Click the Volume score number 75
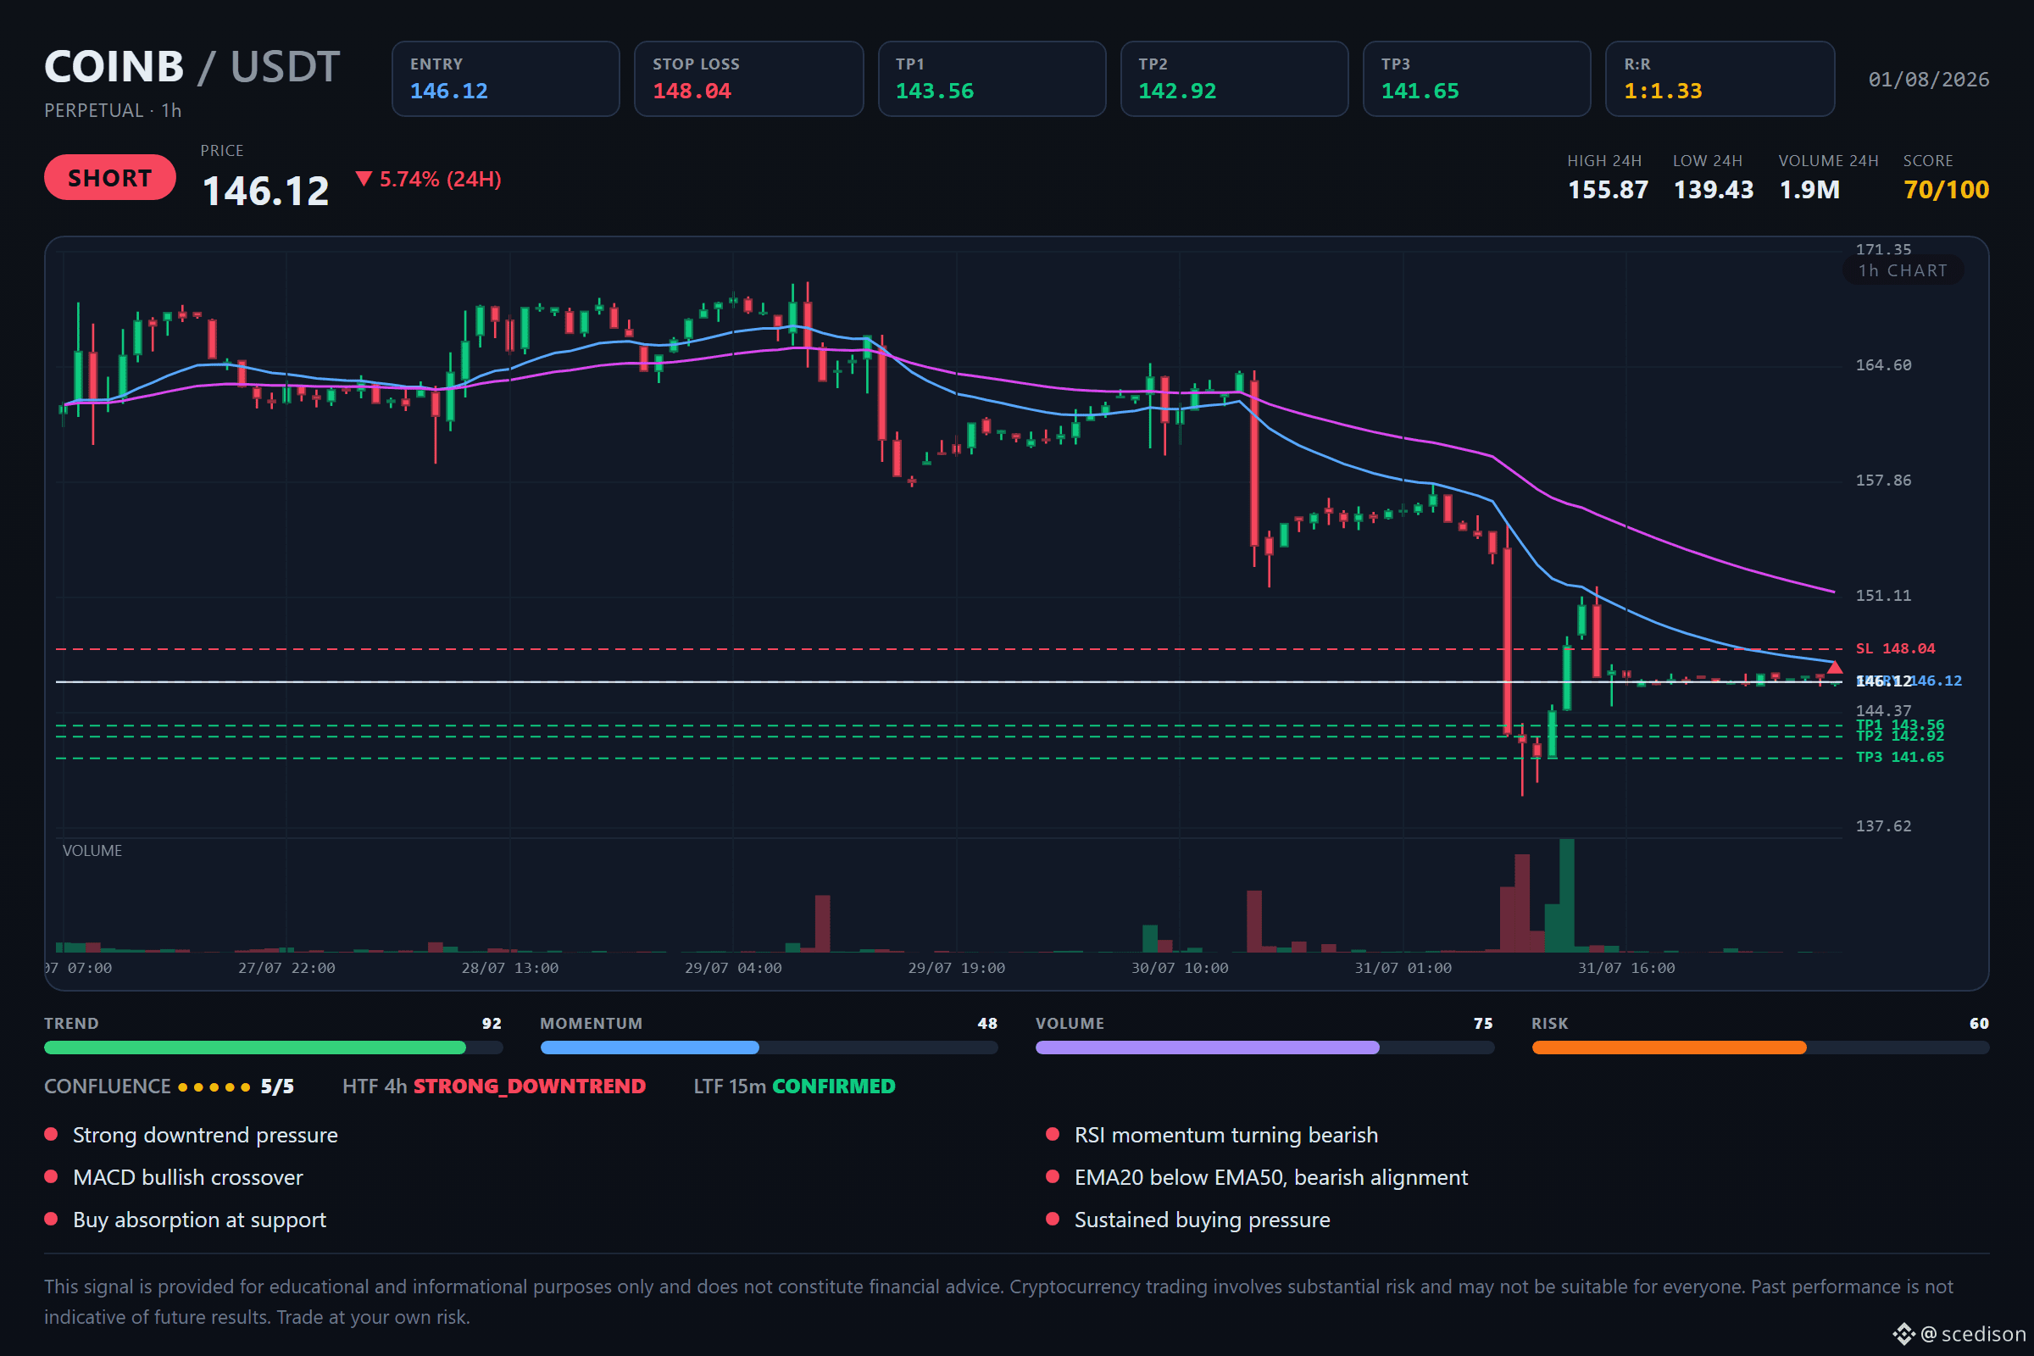This screenshot has height=1356, width=2034. pos(1483,1024)
